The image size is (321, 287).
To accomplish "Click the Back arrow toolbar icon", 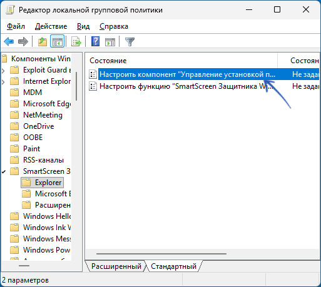I will (9, 42).
